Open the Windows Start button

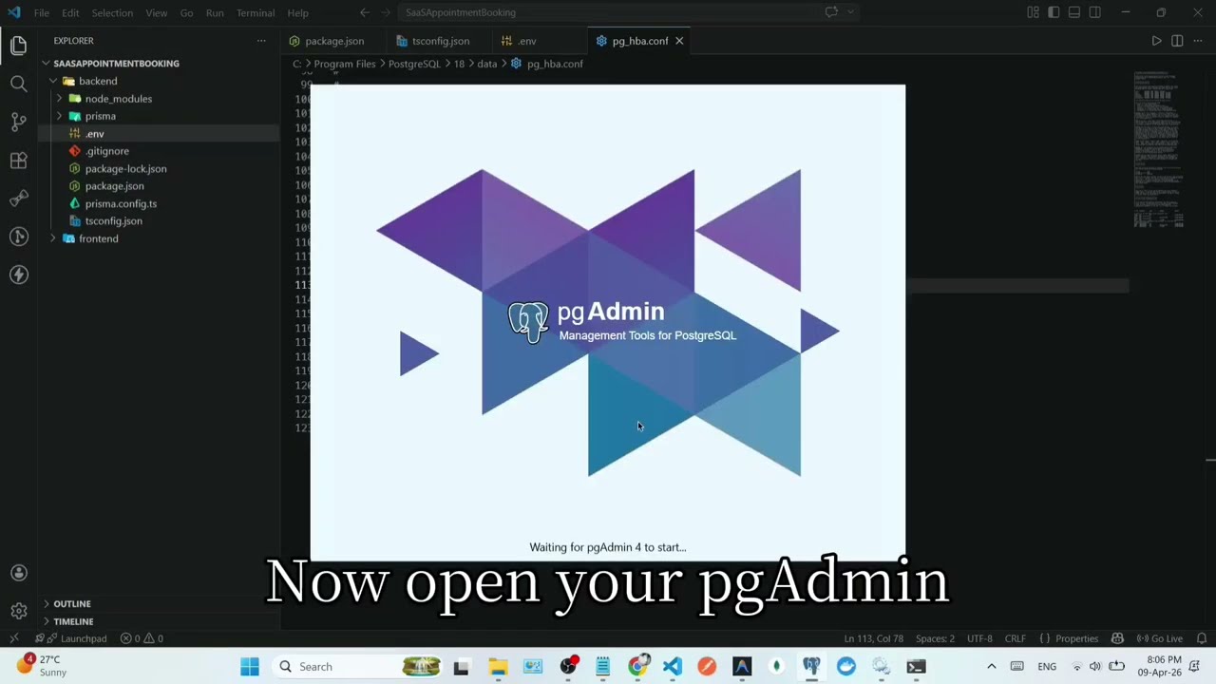pos(250,667)
